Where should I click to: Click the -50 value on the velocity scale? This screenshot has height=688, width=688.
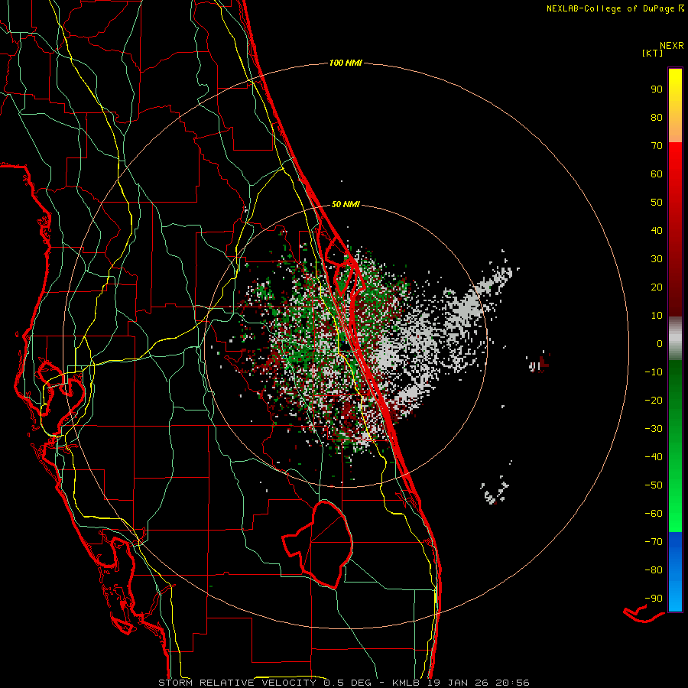coord(654,485)
